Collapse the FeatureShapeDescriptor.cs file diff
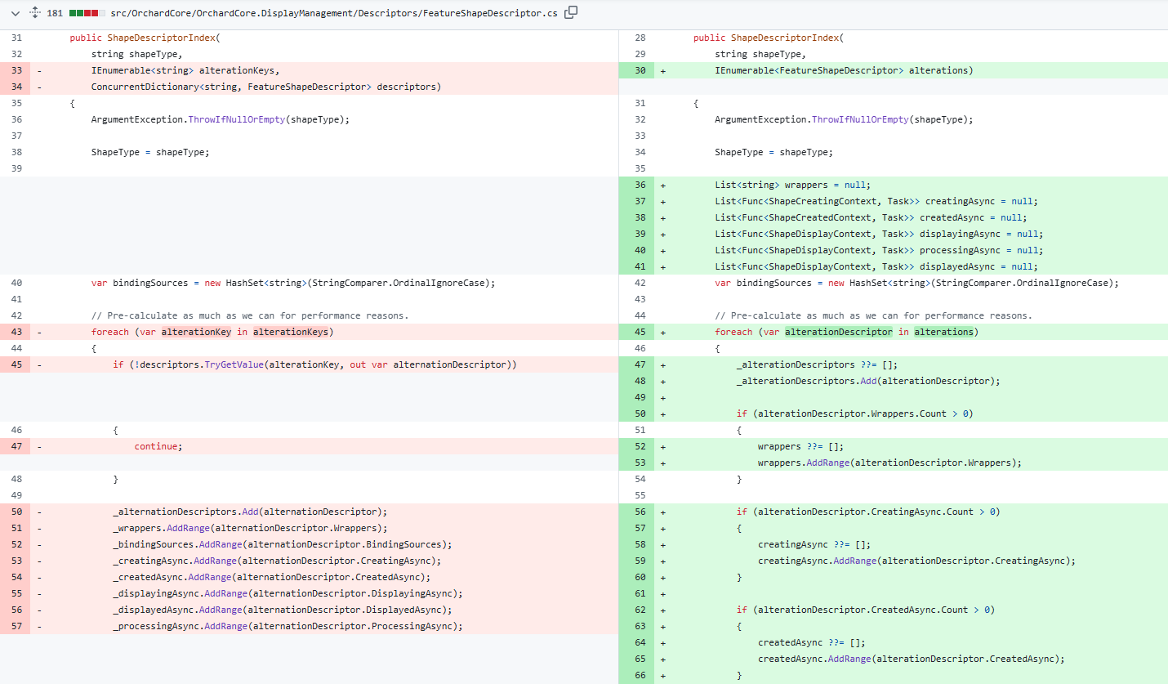This screenshot has height=684, width=1168. [15, 13]
